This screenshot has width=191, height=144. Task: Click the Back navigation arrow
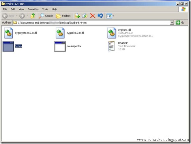point(5,16)
